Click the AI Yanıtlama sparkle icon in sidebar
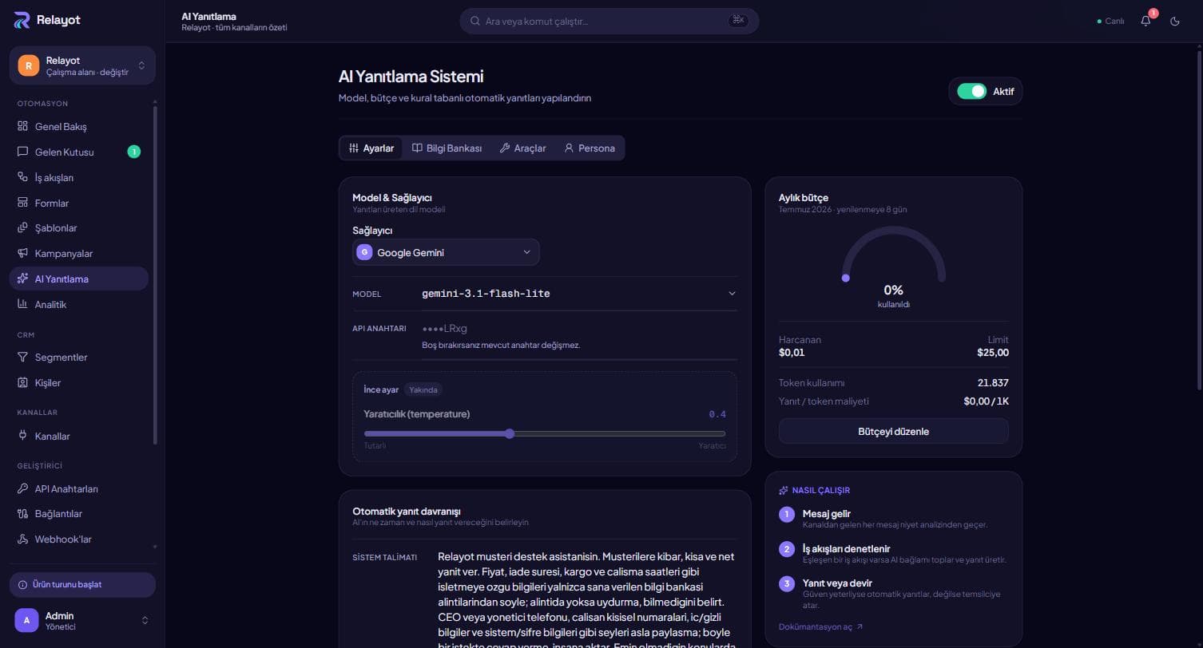The width and height of the screenshot is (1203, 648). click(22, 279)
